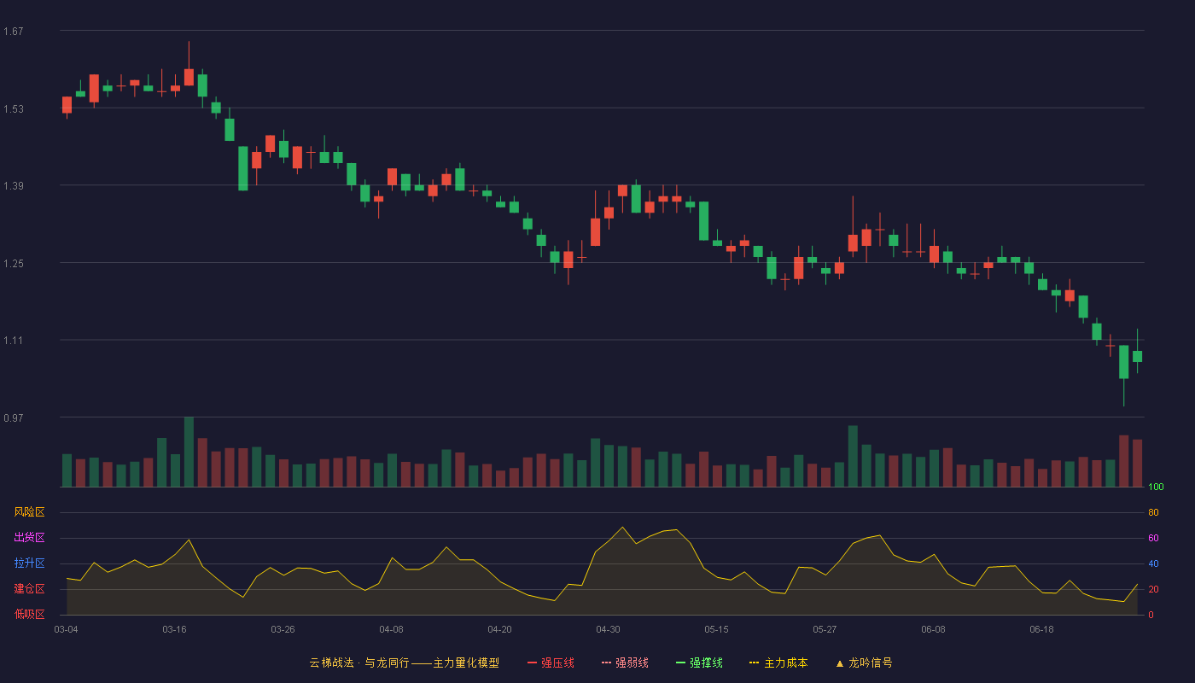Click the 05-15 date label
Image resolution: width=1195 pixels, height=683 pixels.
pos(716,629)
